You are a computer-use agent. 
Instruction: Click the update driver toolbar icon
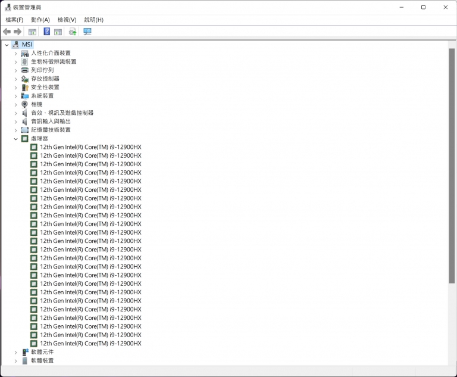click(73, 32)
